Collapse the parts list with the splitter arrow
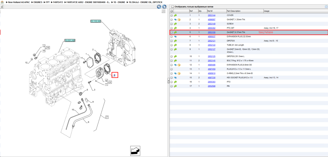This screenshot has width=328, height=157. 168,81
